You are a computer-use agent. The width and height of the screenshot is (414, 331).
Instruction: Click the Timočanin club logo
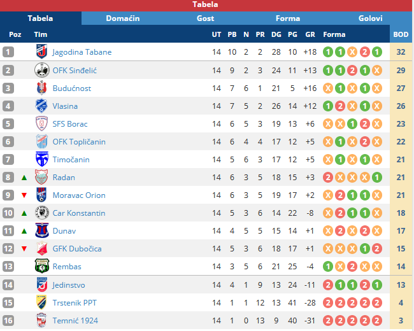41,159
